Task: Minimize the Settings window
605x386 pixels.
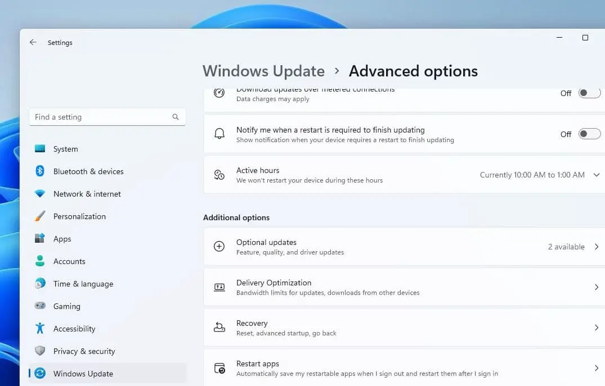Action: pyautogui.click(x=559, y=38)
